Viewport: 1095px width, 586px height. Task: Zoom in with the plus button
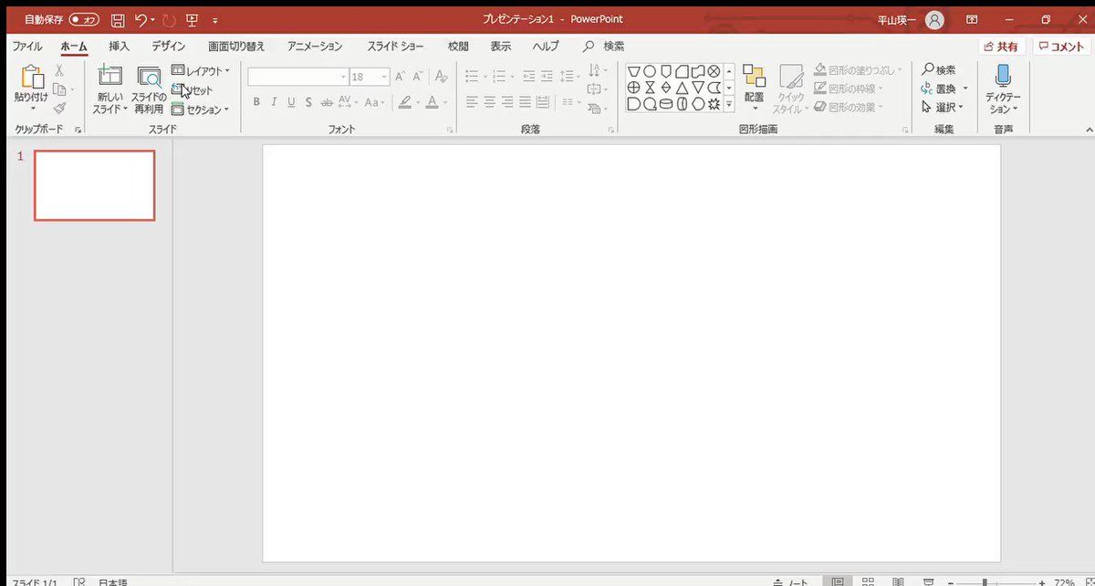(x=1041, y=581)
